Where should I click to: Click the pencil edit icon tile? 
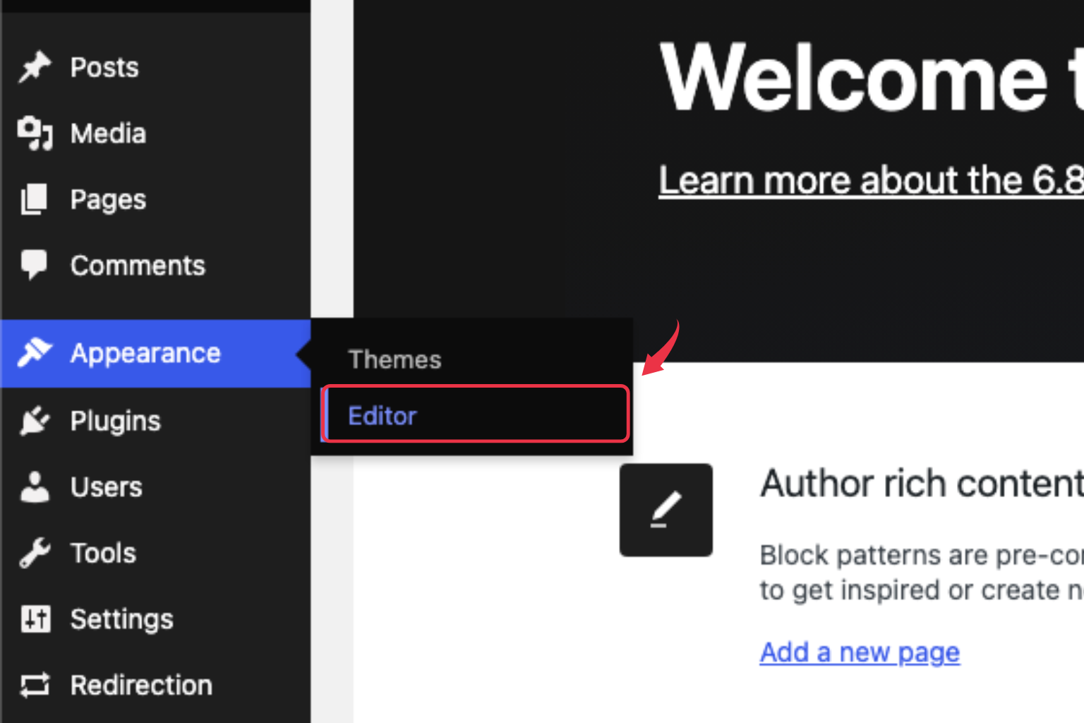click(665, 510)
